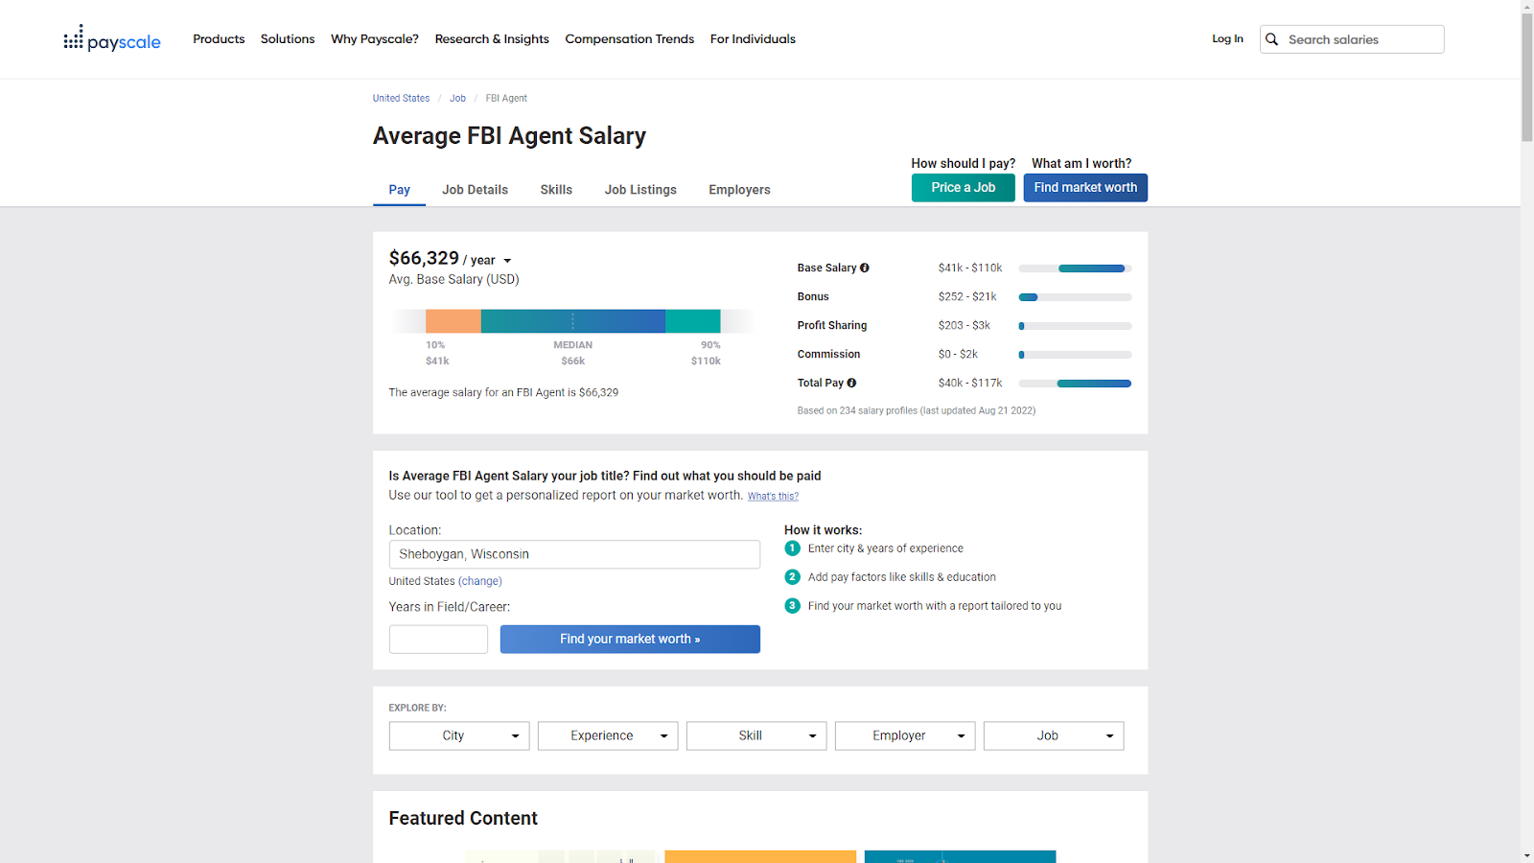Click Find your market worth » button

pyautogui.click(x=630, y=640)
